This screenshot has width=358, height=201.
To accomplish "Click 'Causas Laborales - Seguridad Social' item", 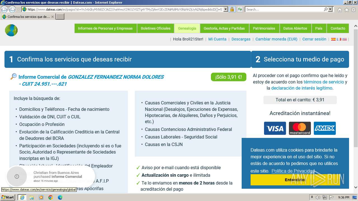I will point(181,137).
